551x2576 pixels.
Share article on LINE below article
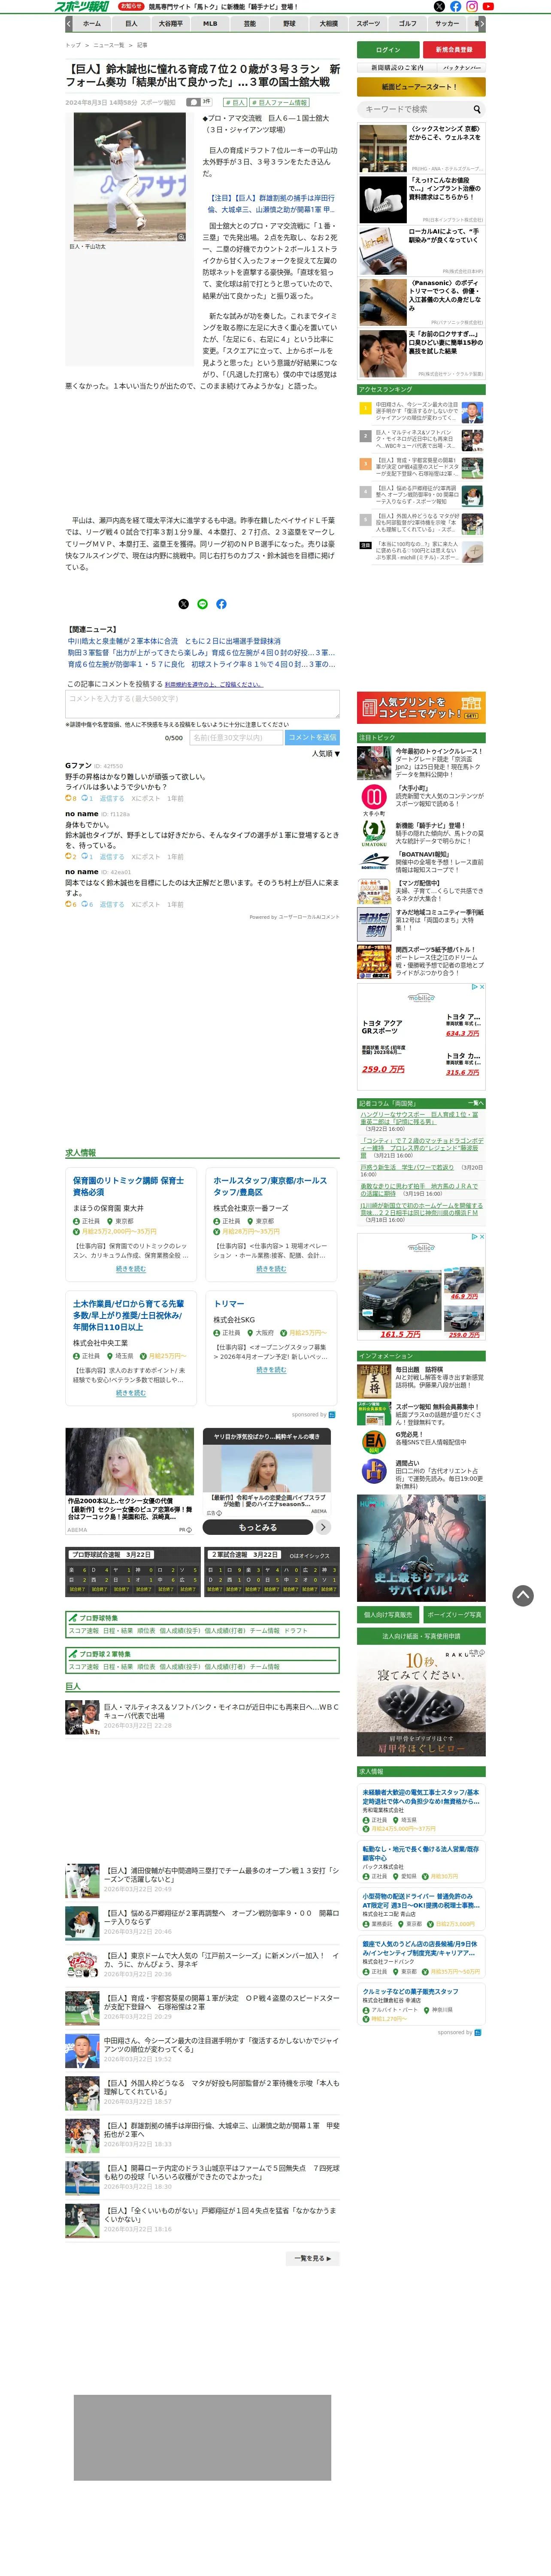pyautogui.click(x=202, y=604)
